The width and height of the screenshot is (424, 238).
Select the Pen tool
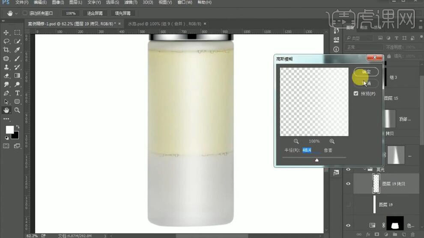(x=6, y=93)
